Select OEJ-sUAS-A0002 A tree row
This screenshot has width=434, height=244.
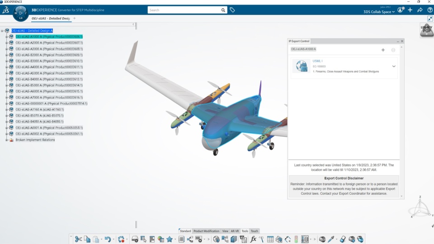[x=49, y=134]
